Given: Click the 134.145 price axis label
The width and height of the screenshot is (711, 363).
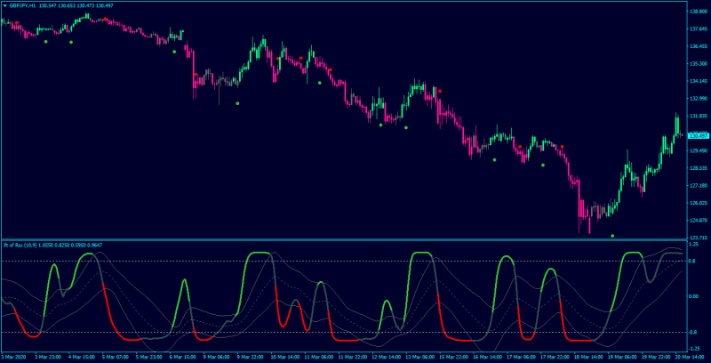Looking at the screenshot, I should (699, 81).
